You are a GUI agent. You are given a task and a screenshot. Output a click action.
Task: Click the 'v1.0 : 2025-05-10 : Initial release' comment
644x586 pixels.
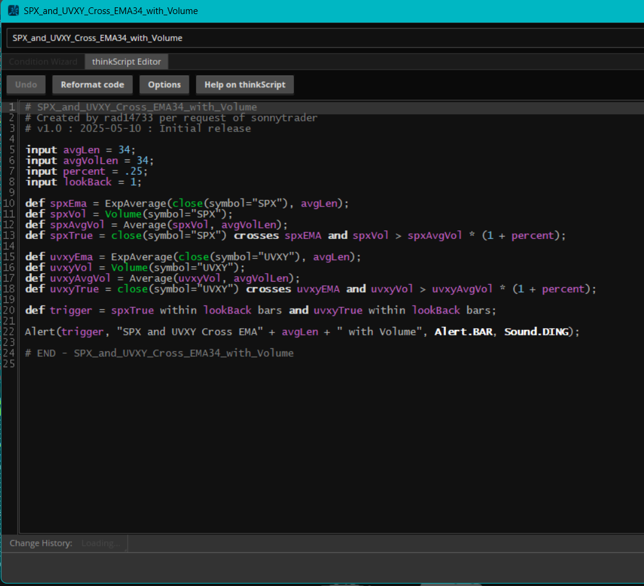pyautogui.click(x=138, y=128)
